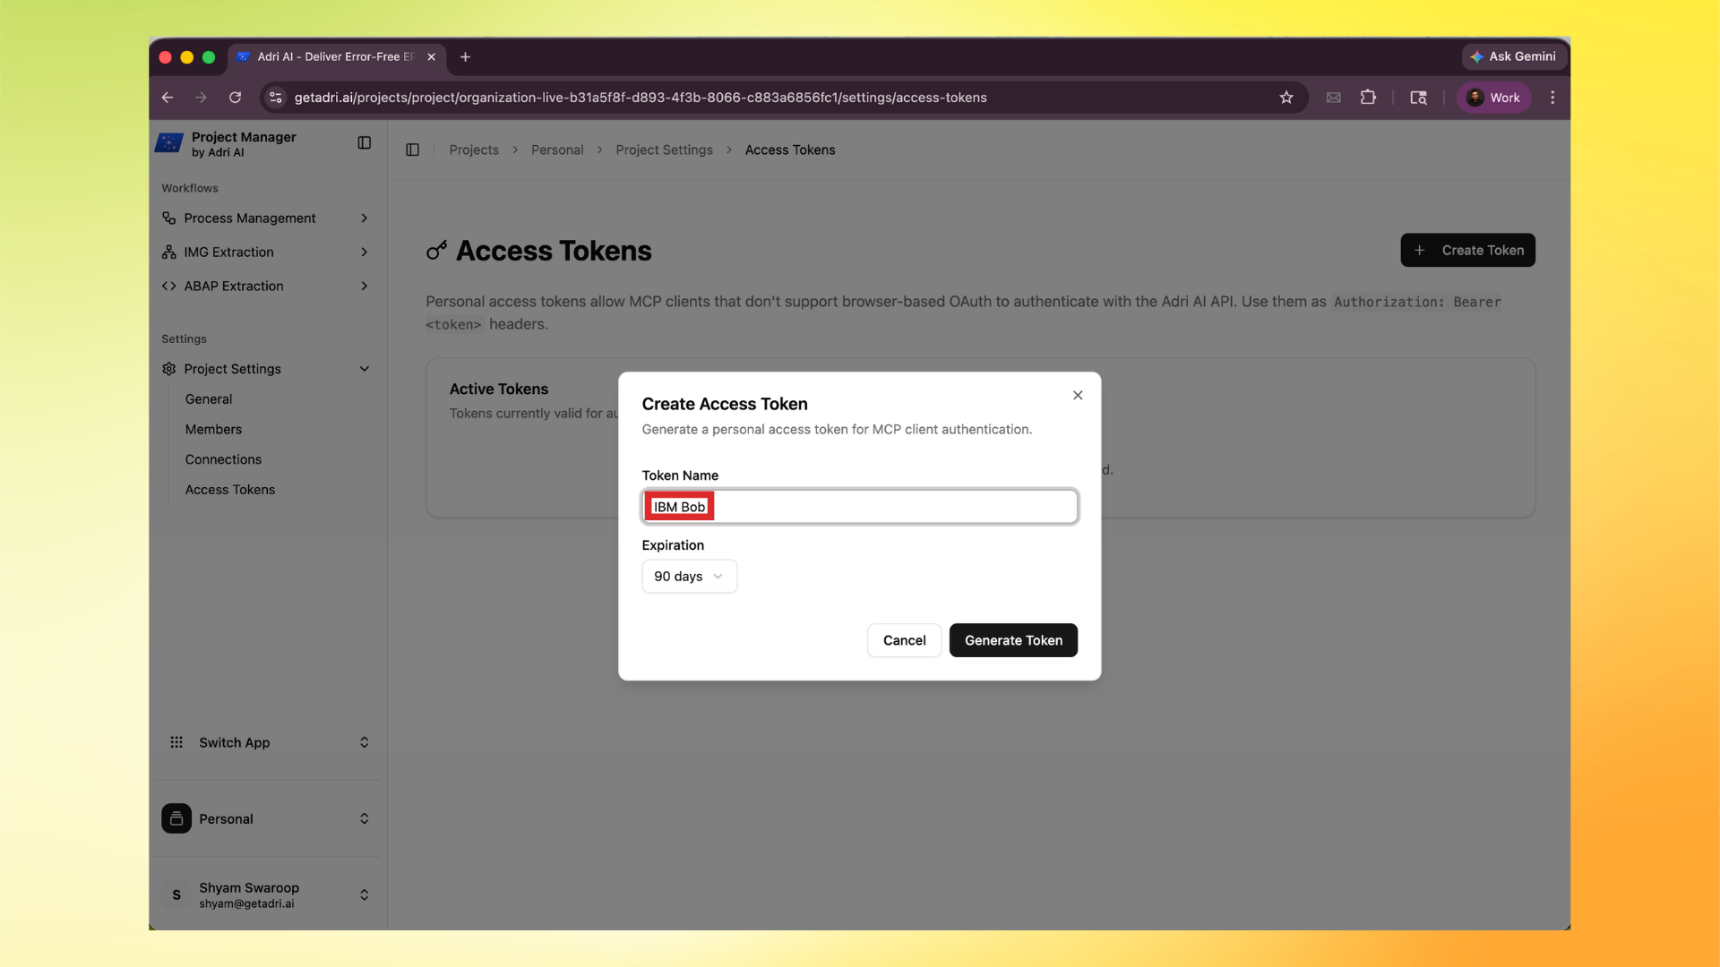The image size is (1720, 967).
Task: Click the Generate Token button
Action: click(1013, 640)
